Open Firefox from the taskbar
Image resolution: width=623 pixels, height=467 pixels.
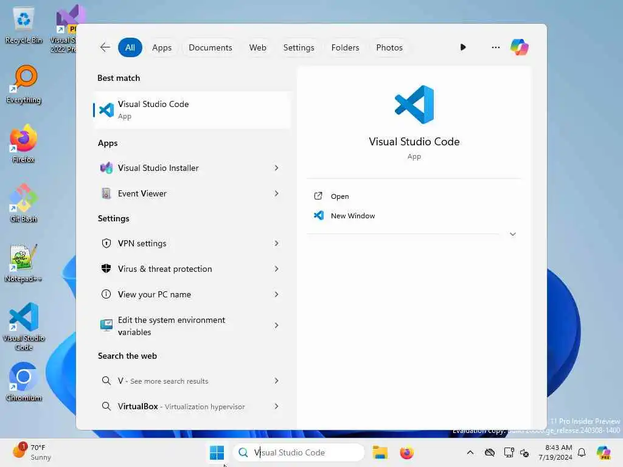click(406, 452)
